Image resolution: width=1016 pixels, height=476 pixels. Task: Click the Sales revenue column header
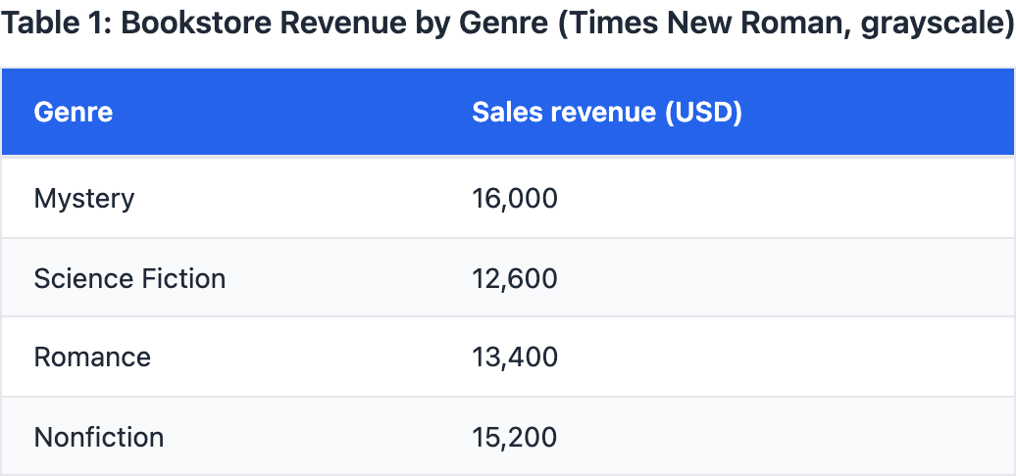pyautogui.click(x=606, y=113)
